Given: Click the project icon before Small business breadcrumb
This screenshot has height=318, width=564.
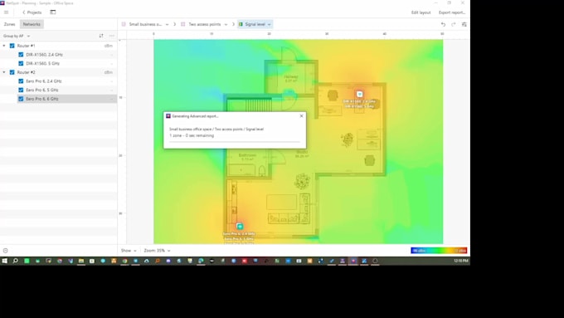Looking at the screenshot, I should pyautogui.click(x=124, y=24).
